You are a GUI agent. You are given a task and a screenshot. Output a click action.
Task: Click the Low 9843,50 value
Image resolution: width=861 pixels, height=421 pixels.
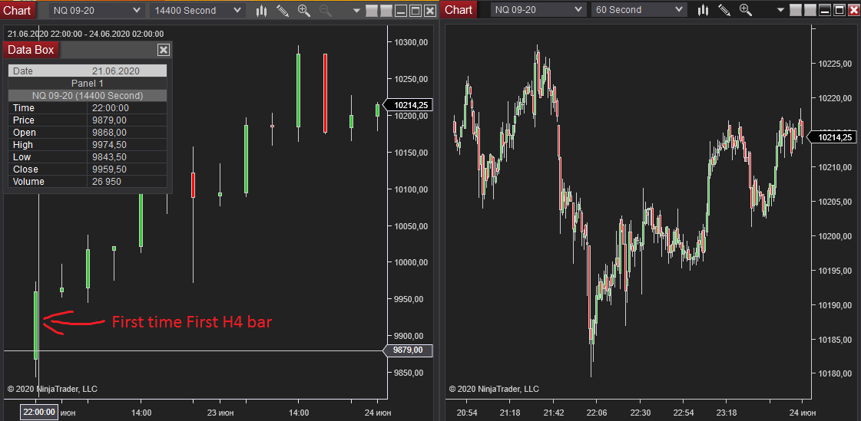[x=109, y=156]
